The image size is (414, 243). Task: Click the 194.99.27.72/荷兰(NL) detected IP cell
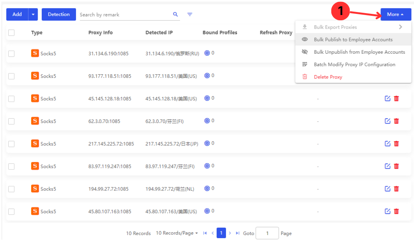[x=170, y=189]
